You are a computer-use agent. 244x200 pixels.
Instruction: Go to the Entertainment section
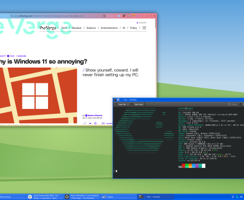(109, 28)
